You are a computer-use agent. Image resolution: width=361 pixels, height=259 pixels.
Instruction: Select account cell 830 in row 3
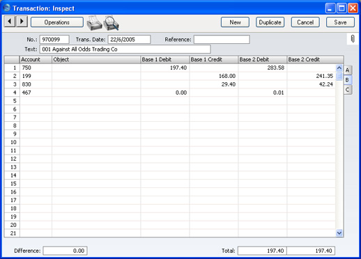tap(36, 84)
